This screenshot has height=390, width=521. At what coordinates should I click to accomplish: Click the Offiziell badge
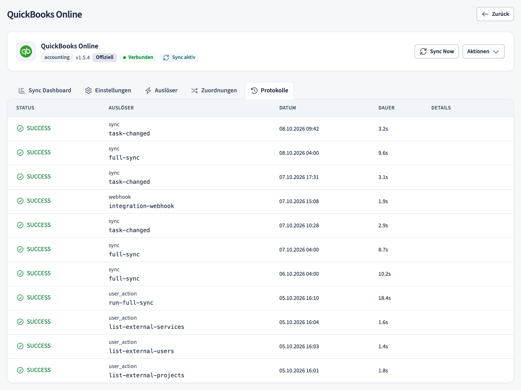pyautogui.click(x=105, y=58)
